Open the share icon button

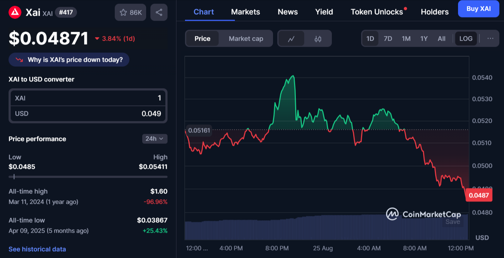click(x=159, y=12)
